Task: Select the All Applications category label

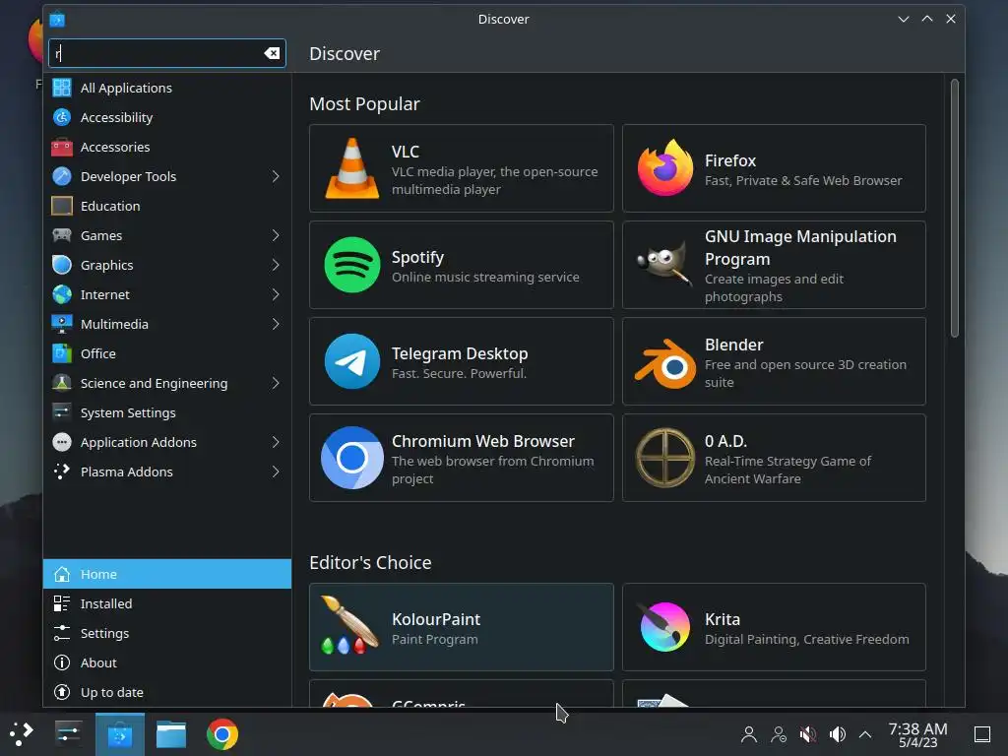Action: (x=126, y=88)
